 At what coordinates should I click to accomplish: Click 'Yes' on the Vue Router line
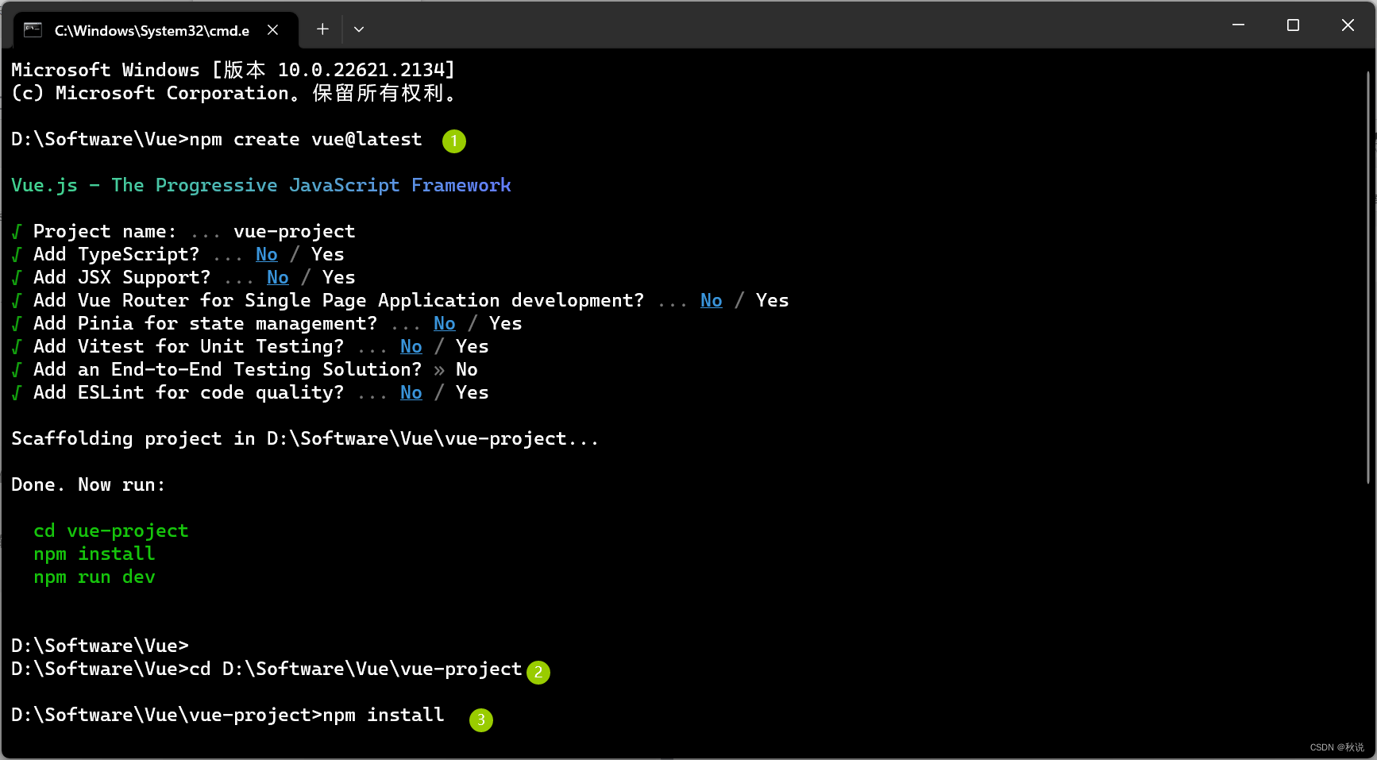click(x=773, y=301)
